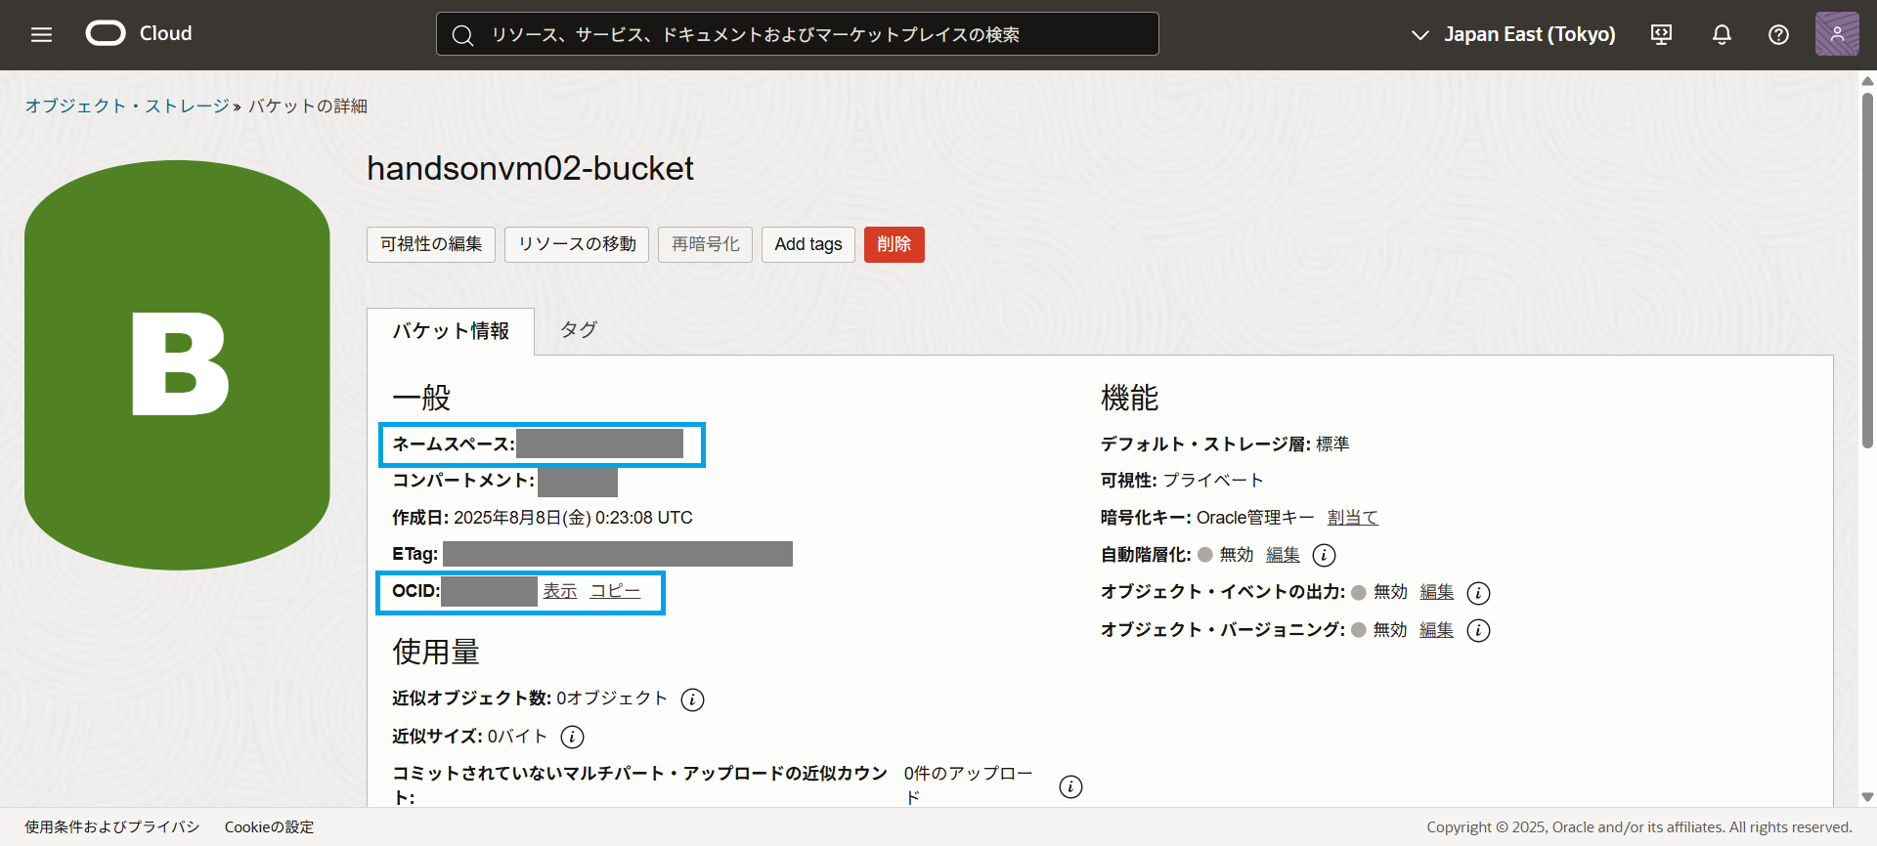Go to オブジェクト・ストレージ breadcrumb
The width and height of the screenshot is (1877, 846).
[x=127, y=106]
